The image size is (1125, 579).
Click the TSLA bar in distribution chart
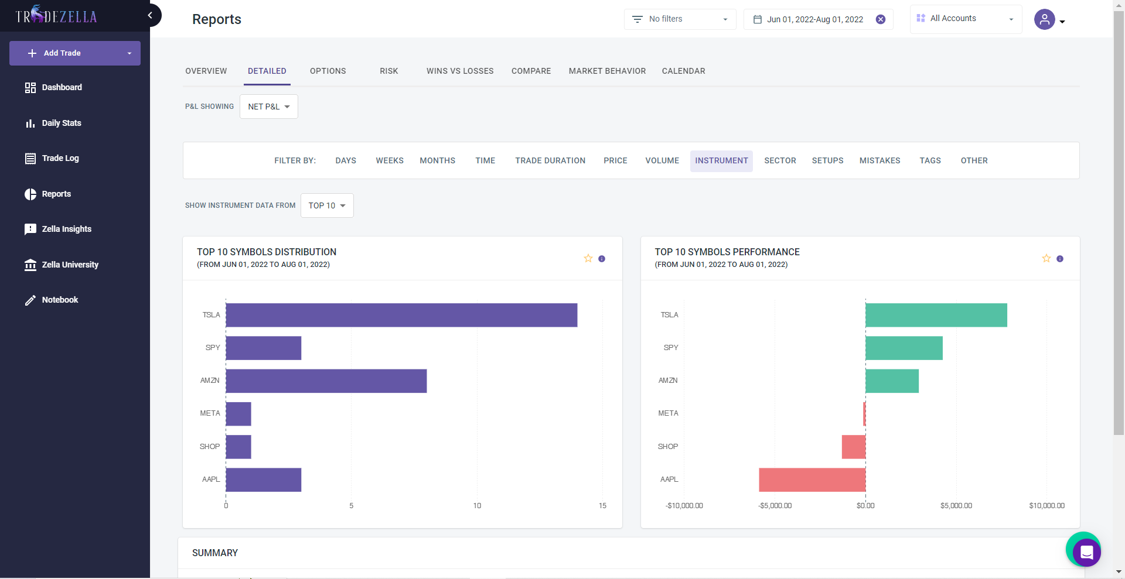coord(401,315)
